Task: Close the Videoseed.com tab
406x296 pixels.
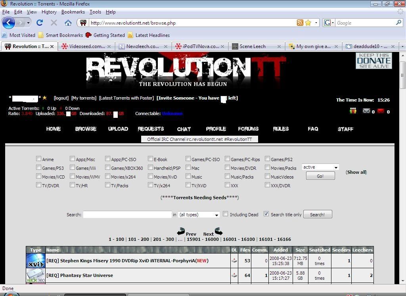Action: click(x=109, y=46)
